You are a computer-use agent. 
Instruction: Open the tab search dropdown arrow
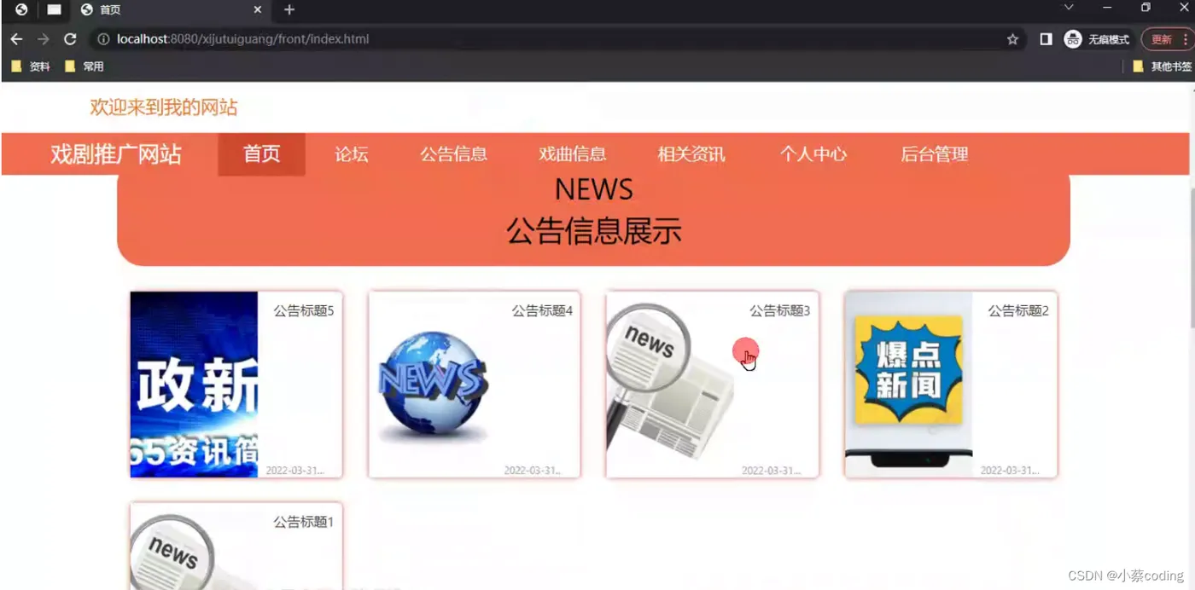coord(1068,8)
